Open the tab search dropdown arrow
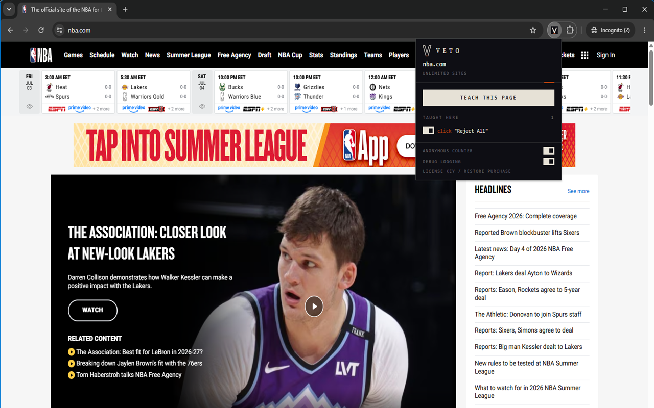Viewport: 654px width, 408px height. pyautogui.click(x=9, y=9)
